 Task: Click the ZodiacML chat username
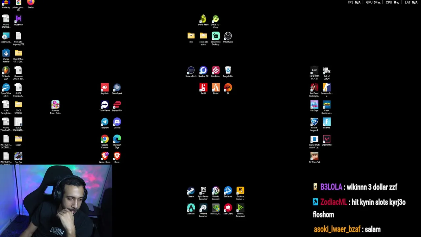tap(334, 202)
